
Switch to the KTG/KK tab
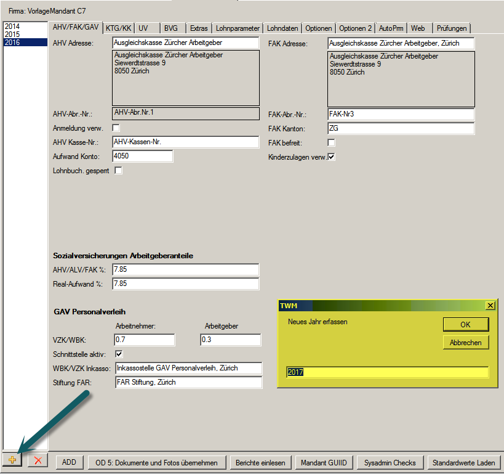click(x=118, y=28)
